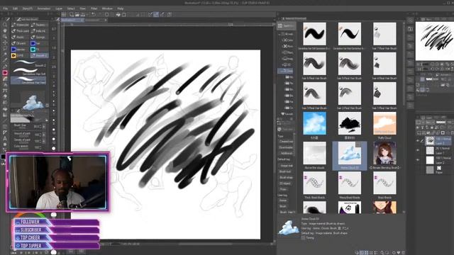Click the trash delete icon below materials
The image size is (454, 255).
403,252
